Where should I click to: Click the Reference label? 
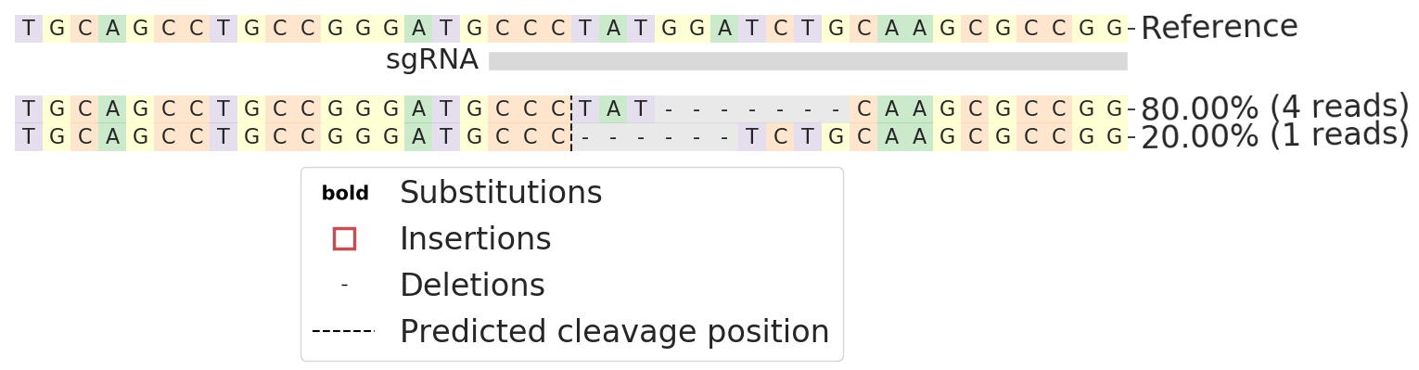(x=1219, y=28)
